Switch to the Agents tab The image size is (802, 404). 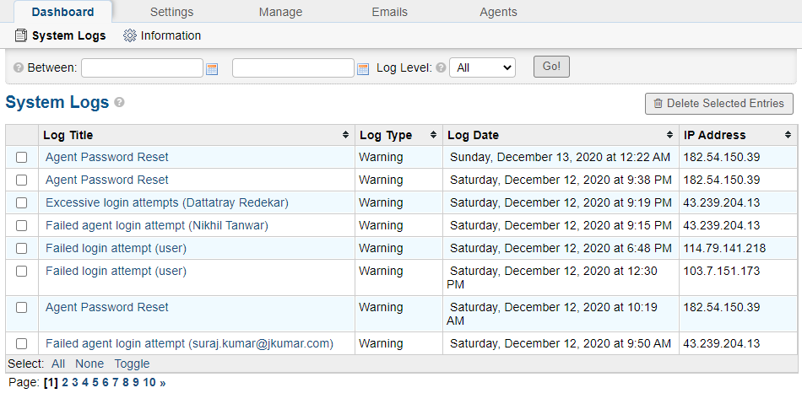[498, 12]
